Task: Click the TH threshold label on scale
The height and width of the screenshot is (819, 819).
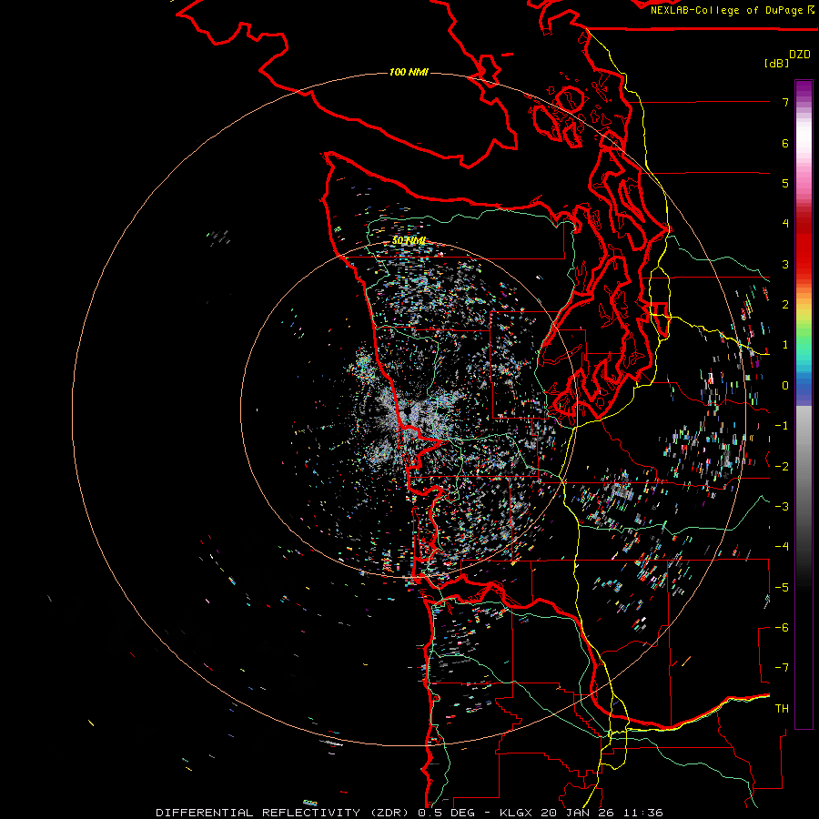Action: coord(782,709)
